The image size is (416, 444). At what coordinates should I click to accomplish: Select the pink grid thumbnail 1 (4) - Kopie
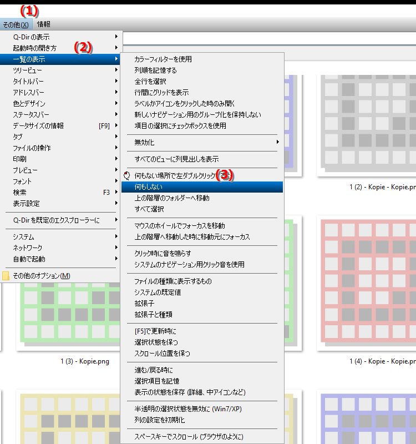368,283
